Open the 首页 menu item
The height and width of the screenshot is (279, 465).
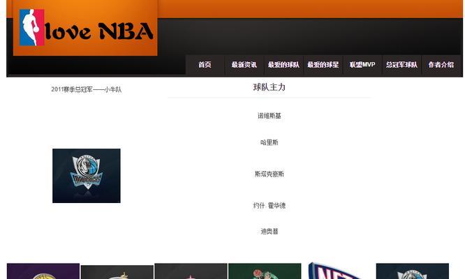[205, 65]
